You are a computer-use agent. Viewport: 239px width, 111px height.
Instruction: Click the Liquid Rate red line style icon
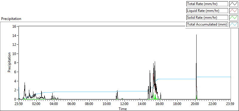(x=233, y=10)
